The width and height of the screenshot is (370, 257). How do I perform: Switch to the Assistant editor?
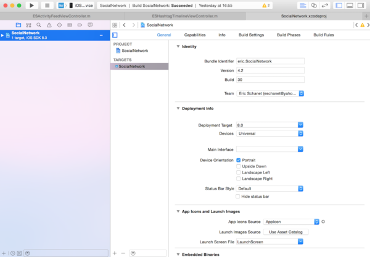coord(314,6)
